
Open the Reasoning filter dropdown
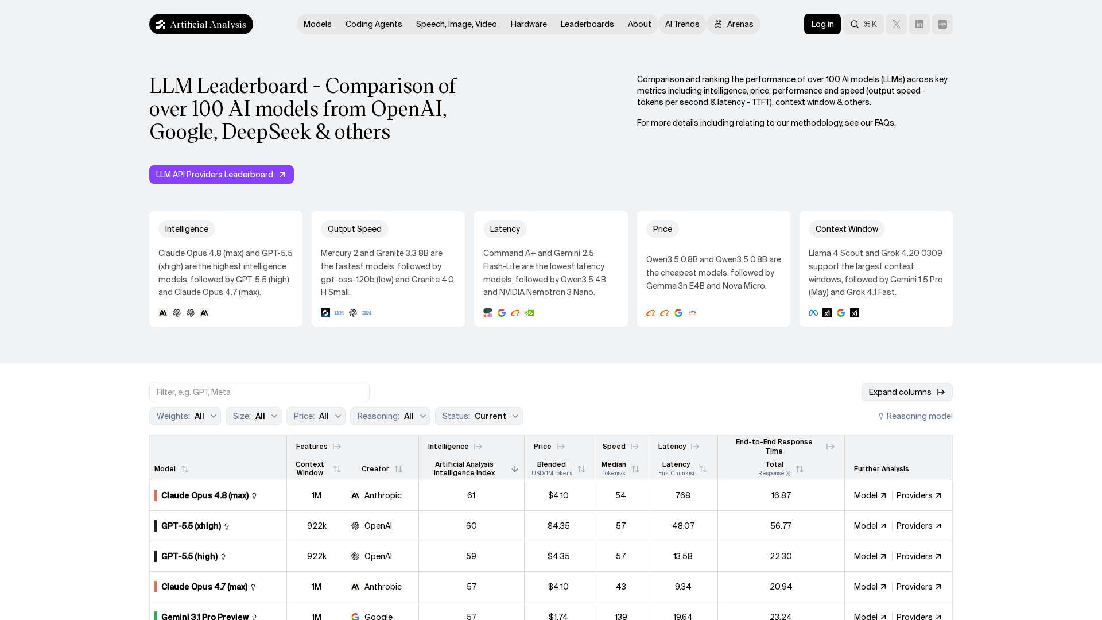click(x=390, y=416)
